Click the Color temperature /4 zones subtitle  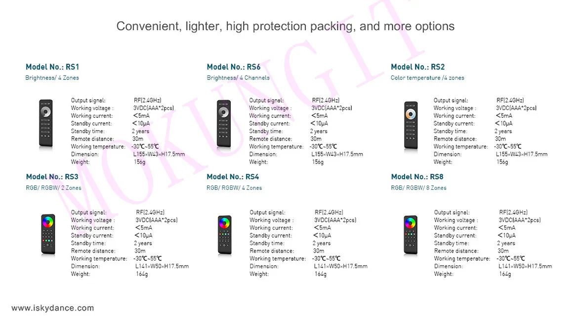tap(427, 77)
